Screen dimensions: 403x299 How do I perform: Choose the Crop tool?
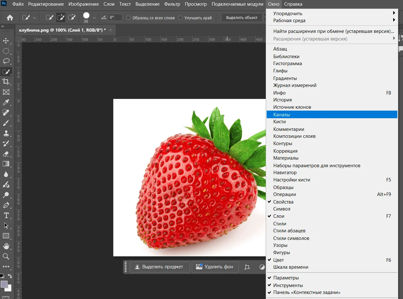coord(6,82)
